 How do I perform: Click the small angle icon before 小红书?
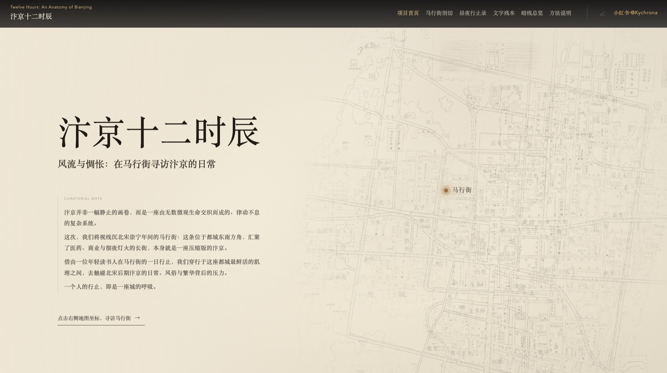coord(602,13)
